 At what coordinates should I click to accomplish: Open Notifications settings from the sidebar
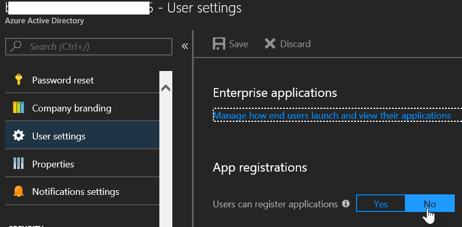[75, 192]
